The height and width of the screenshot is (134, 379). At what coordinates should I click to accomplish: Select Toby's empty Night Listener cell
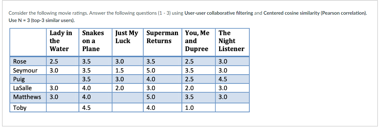232,107
